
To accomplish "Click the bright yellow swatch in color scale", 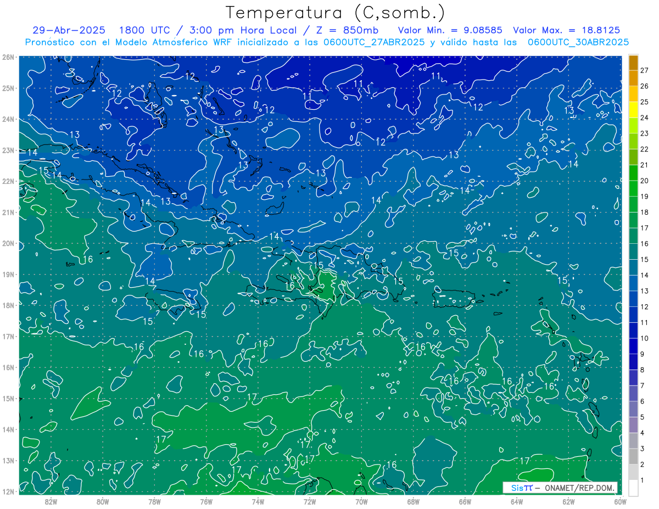I will click(634, 109).
